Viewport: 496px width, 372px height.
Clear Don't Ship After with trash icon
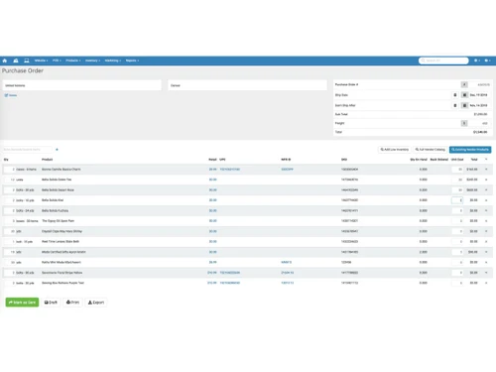tap(455, 105)
